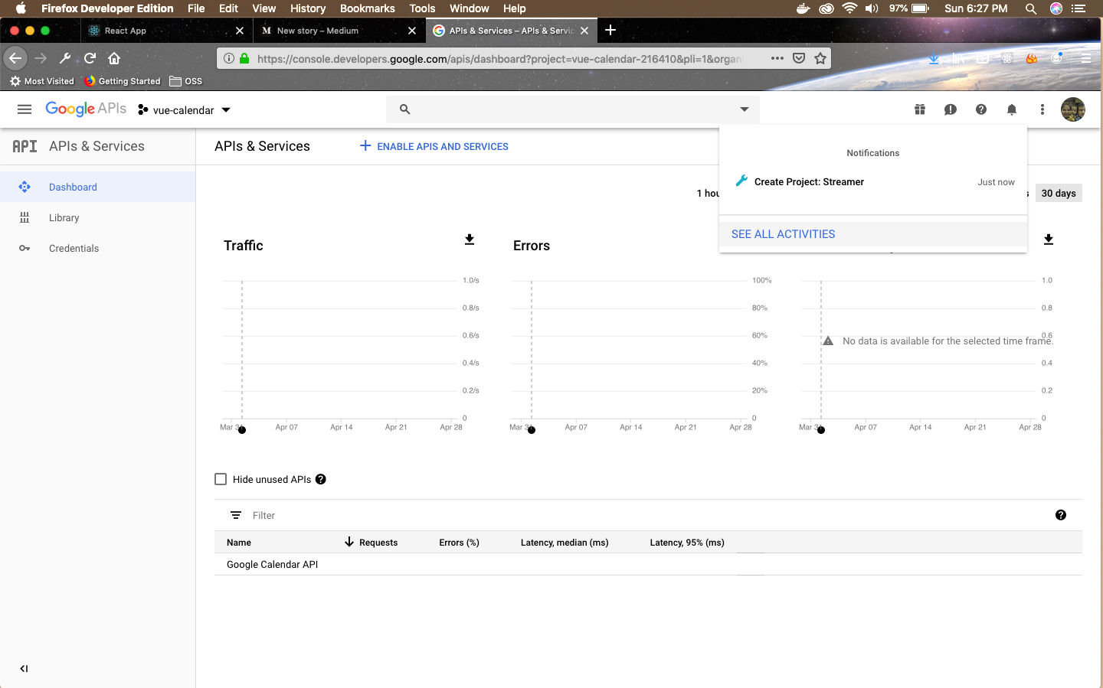Viewport: 1103px width, 688px height.
Task: Open React DevTools extension icon
Action: click(x=1007, y=58)
